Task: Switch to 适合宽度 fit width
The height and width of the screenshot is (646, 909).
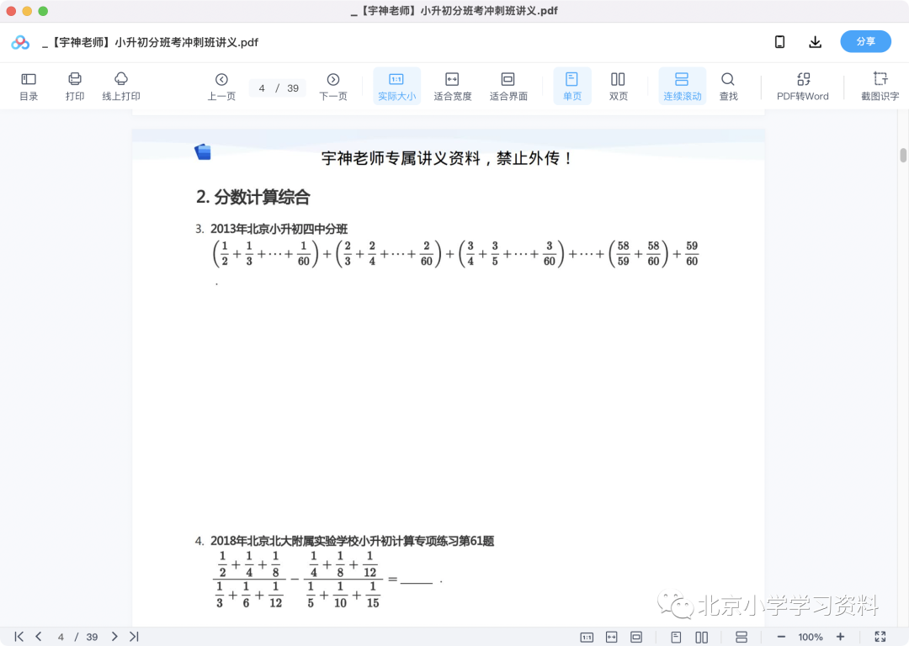Action: (x=452, y=87)
